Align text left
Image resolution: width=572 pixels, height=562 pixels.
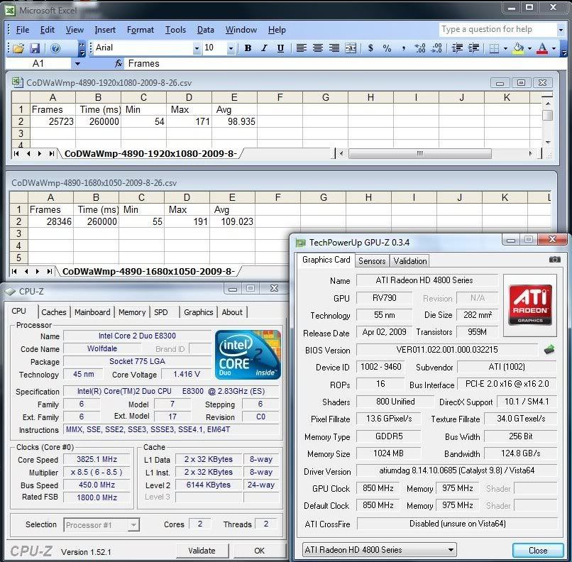click(302, 48)
